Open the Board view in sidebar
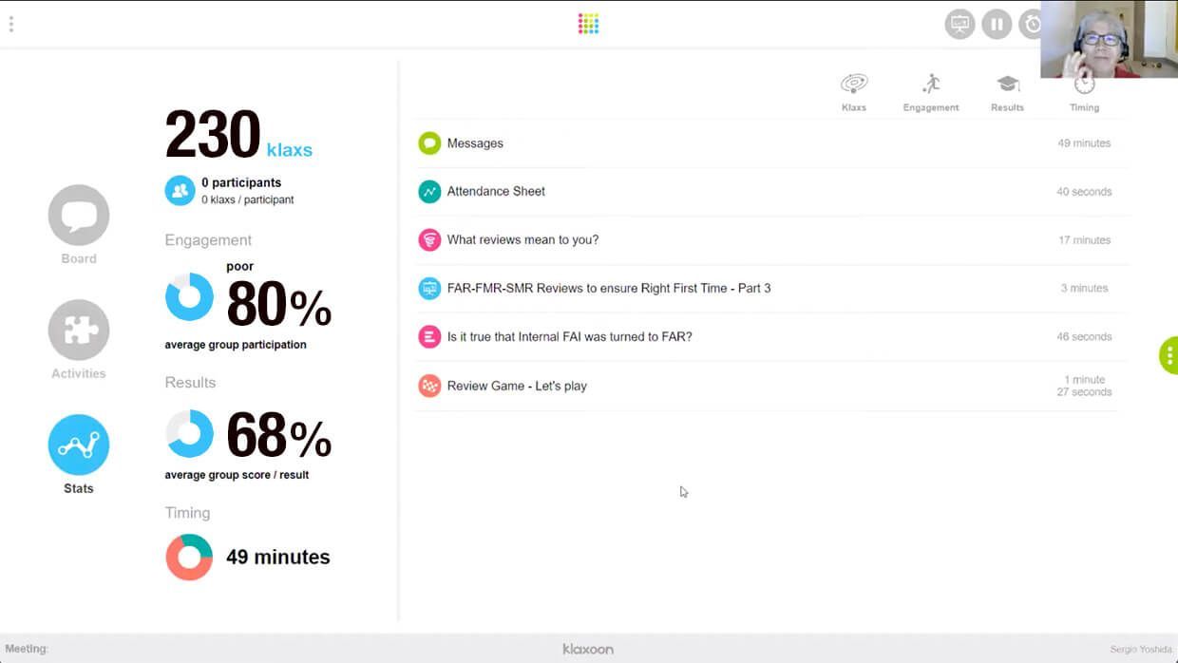Image resolution: width=1178 pixels, height=663 pixels. click(79, 216)
